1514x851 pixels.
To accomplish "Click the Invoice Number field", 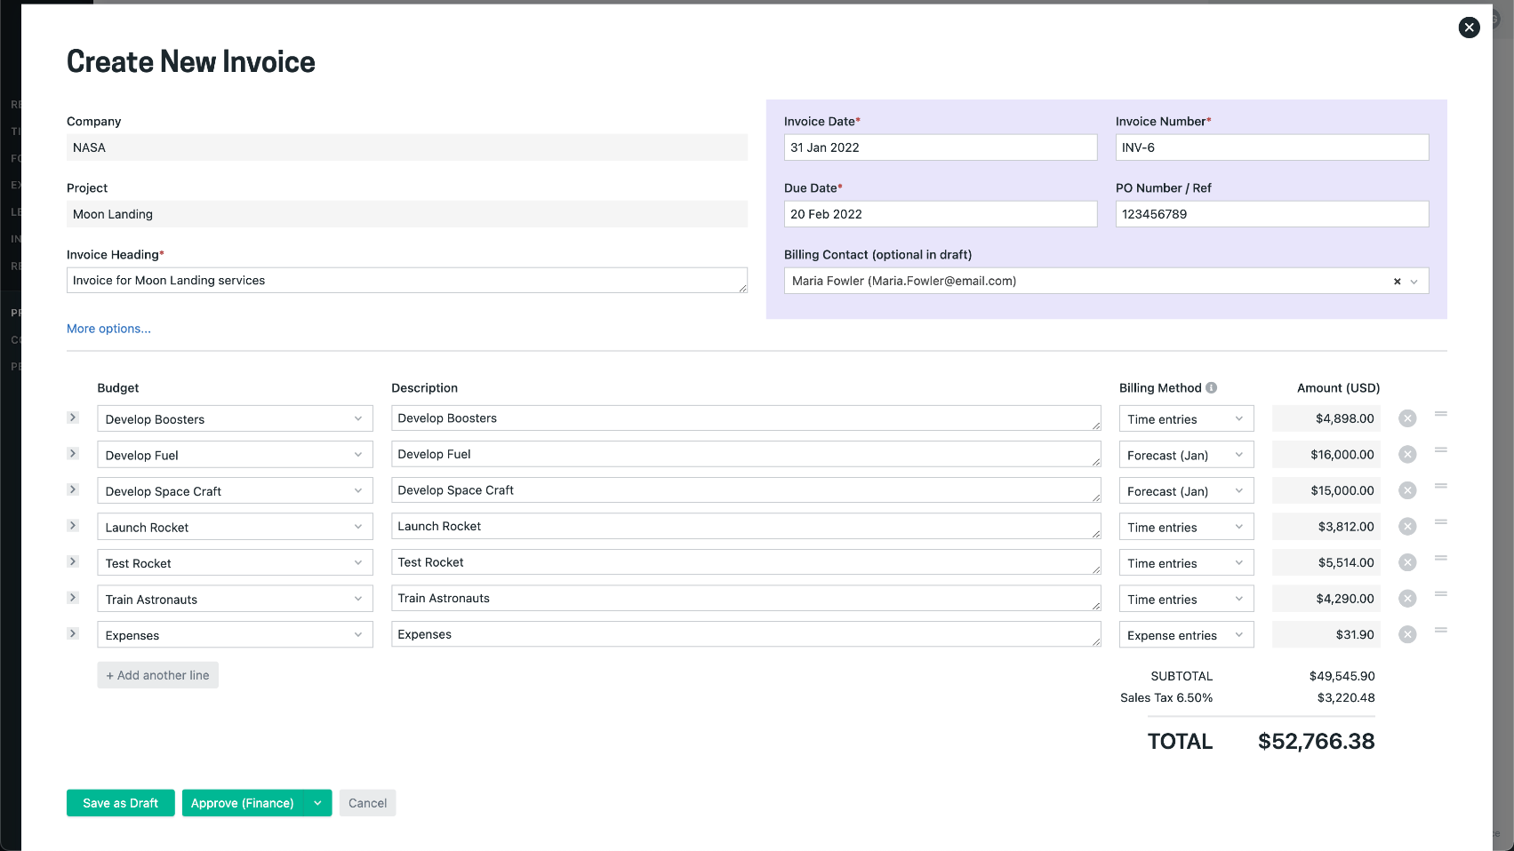I will pos(1271,147).
